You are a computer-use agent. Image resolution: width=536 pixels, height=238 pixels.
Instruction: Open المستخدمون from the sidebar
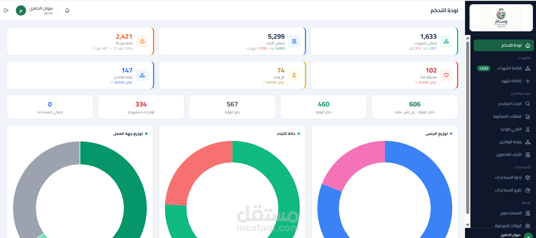click(504, 213)
